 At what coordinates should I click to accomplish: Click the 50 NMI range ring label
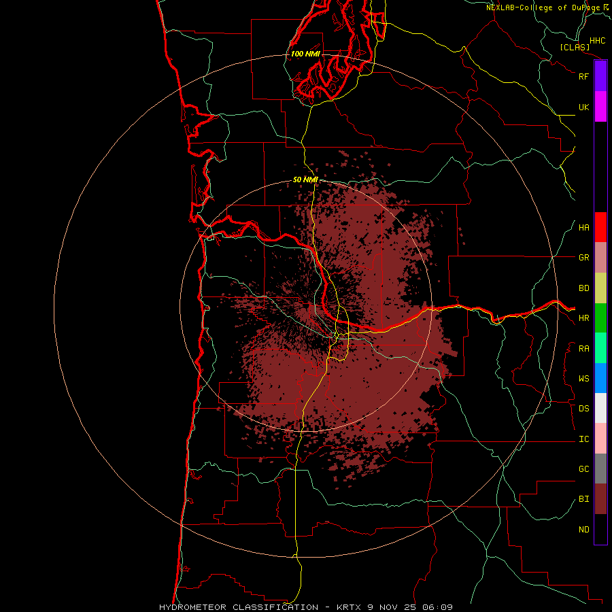305,180
